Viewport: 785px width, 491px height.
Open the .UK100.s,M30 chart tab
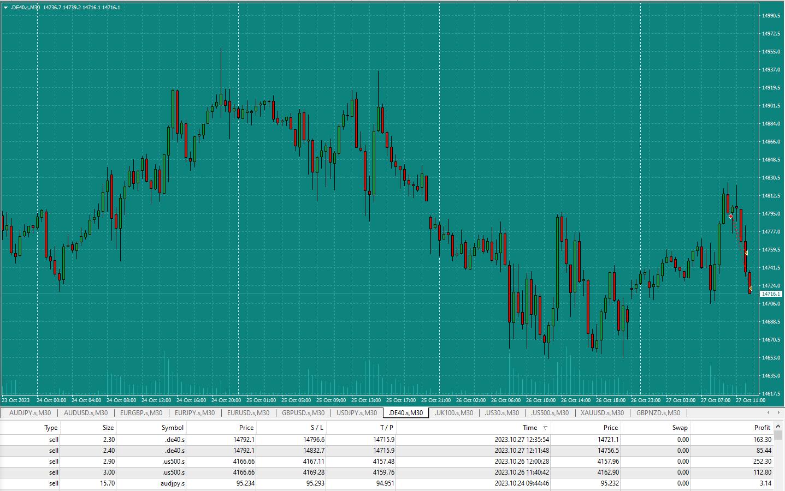[x=454, y=413]
